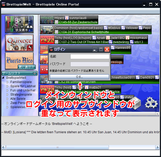The height and width of the screenshot is (157, 161).
Task: Expand the Strategiespiele tree node
Action: pyautogui.click(x=7, y=95)
